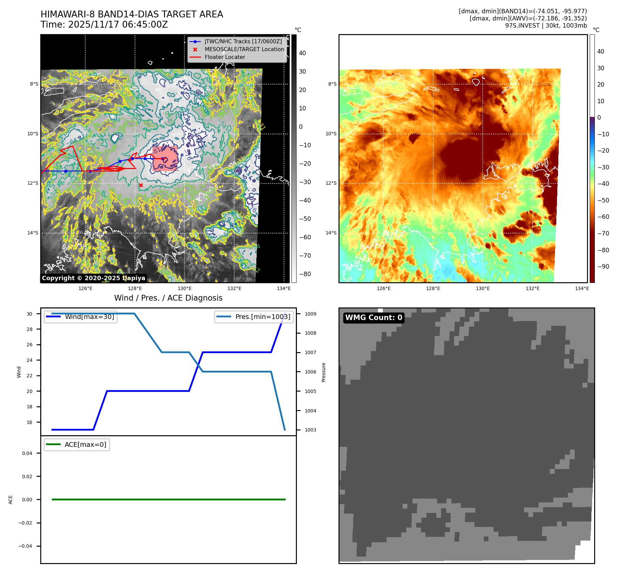The image size is (618, 576).
Task: Select the JTWC/NHC Tracks legend entry
Action: click(x=243, y=42)
